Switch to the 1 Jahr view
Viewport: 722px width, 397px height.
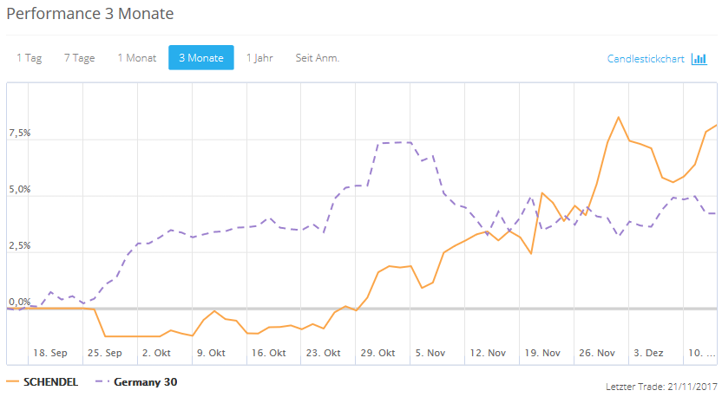pos(260,58)
